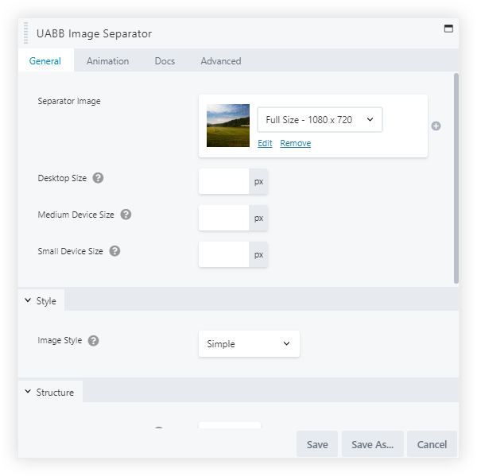This screenshot has width=477, height=476.
Task: Click the panel drag handle grip icon
Action: coord(26,34)
